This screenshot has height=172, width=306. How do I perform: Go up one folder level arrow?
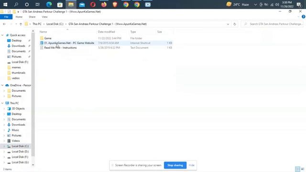(21, 24)
